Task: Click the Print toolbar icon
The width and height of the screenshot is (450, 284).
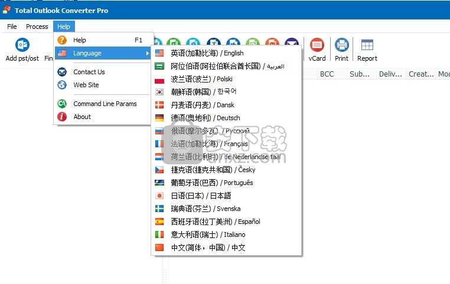Action: tap(341, 45)
